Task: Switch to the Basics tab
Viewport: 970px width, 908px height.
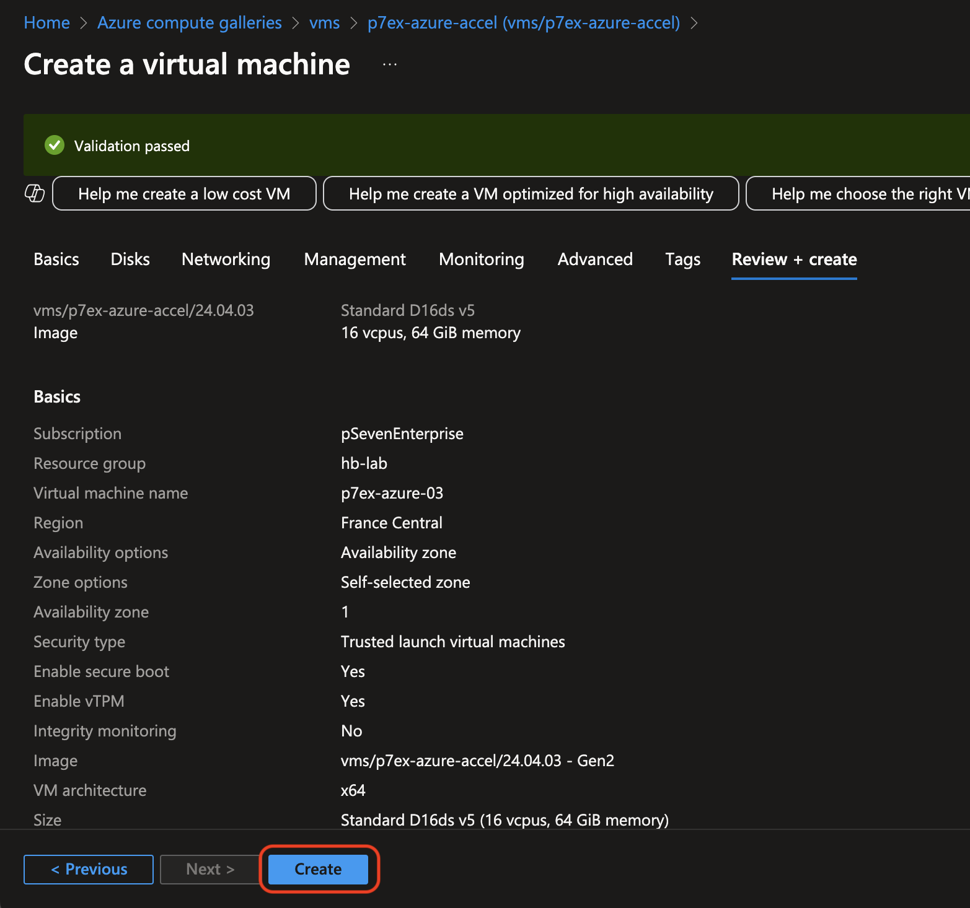Action: click(56, 259)
